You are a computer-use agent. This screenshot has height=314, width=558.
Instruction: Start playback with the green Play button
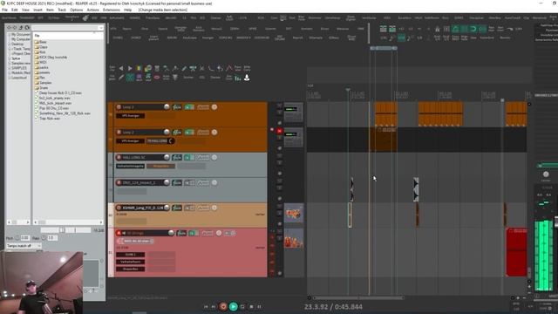coord(233,306)
